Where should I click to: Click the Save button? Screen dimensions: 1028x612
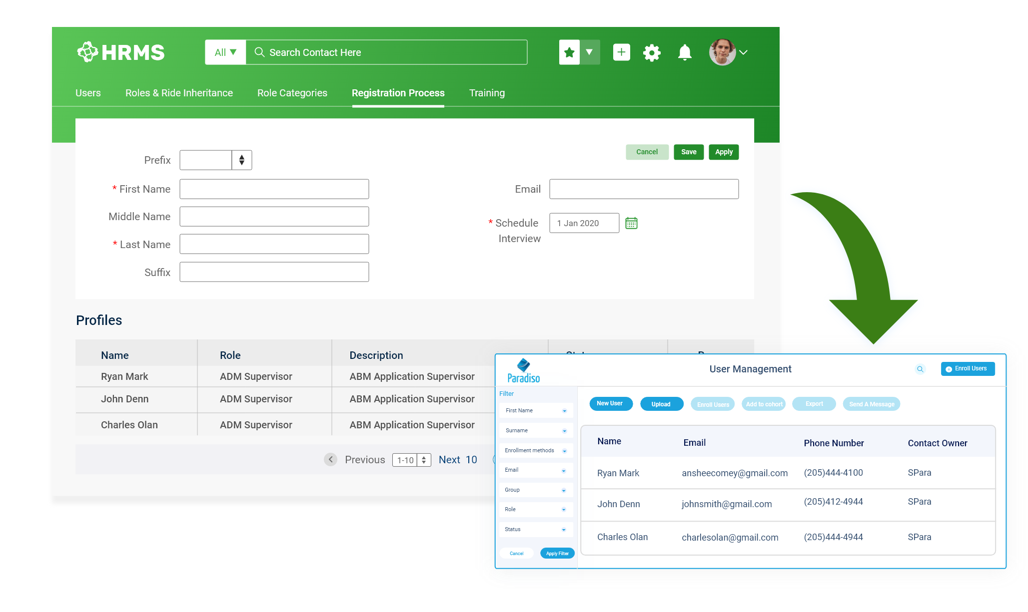coord(689,152)
